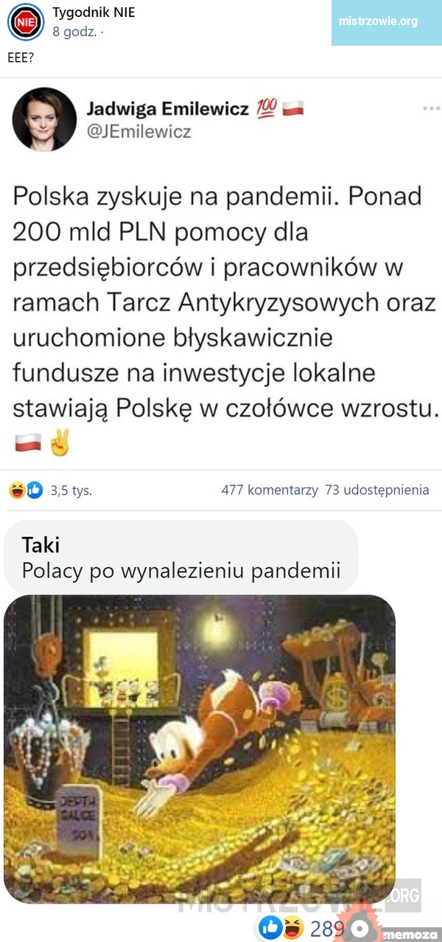Enlarge the Scrooge McDuck comment image
This screenshot has width=442, height=942.
(200, 749)
